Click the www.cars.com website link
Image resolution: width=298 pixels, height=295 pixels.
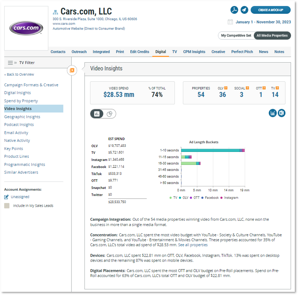tap(64, 24)
